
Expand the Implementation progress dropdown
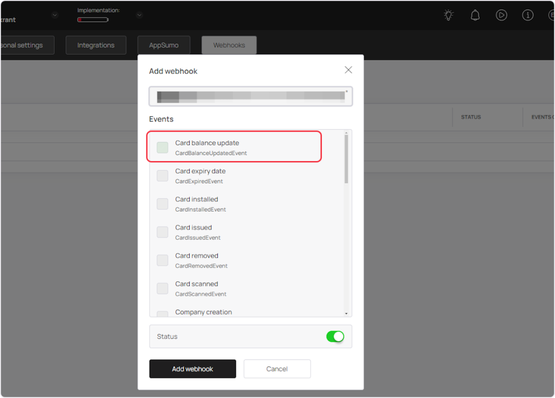(x=139, y=15)
